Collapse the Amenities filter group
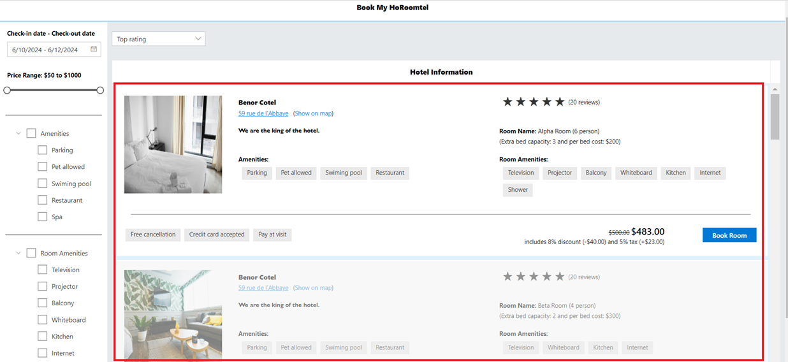This screenshot has height=362, width=788. point(19,134)
